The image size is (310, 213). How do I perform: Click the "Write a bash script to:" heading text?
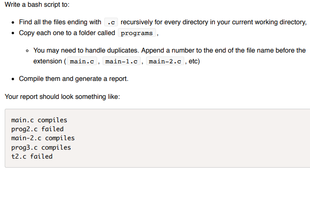click(x=37, y=4)
